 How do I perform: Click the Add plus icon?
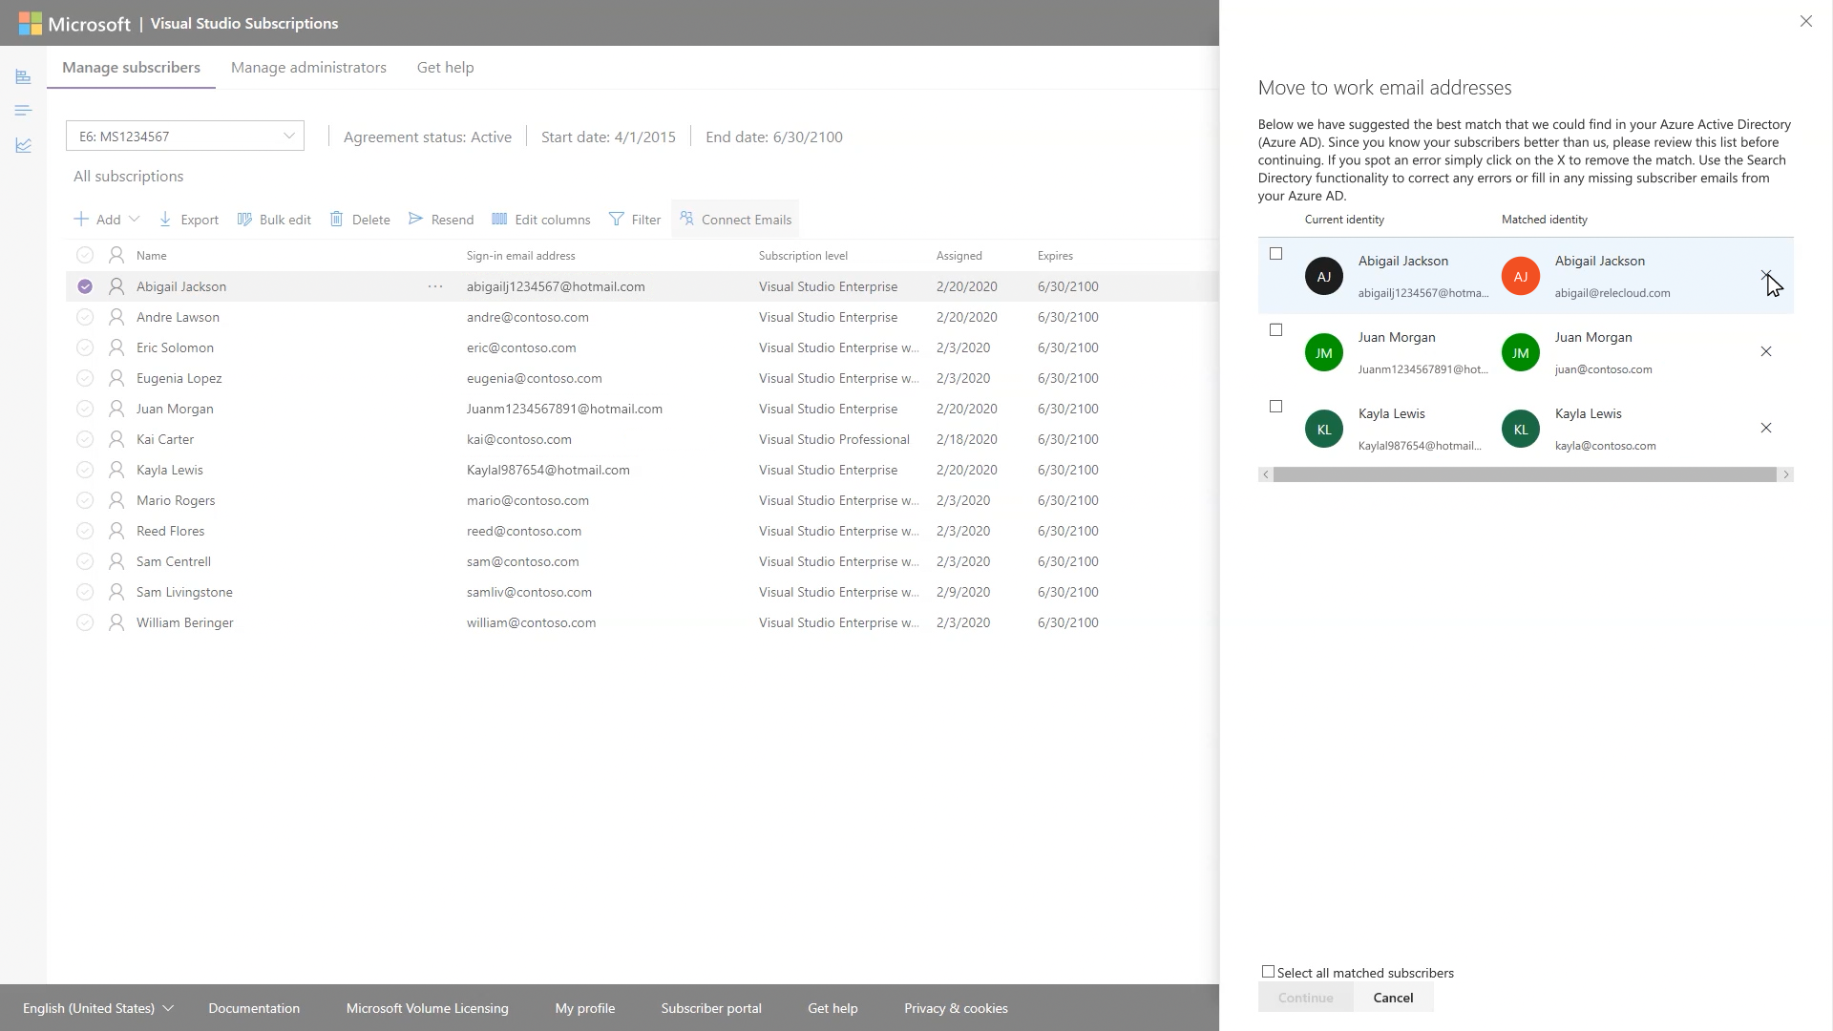click(x=81, y=219)
